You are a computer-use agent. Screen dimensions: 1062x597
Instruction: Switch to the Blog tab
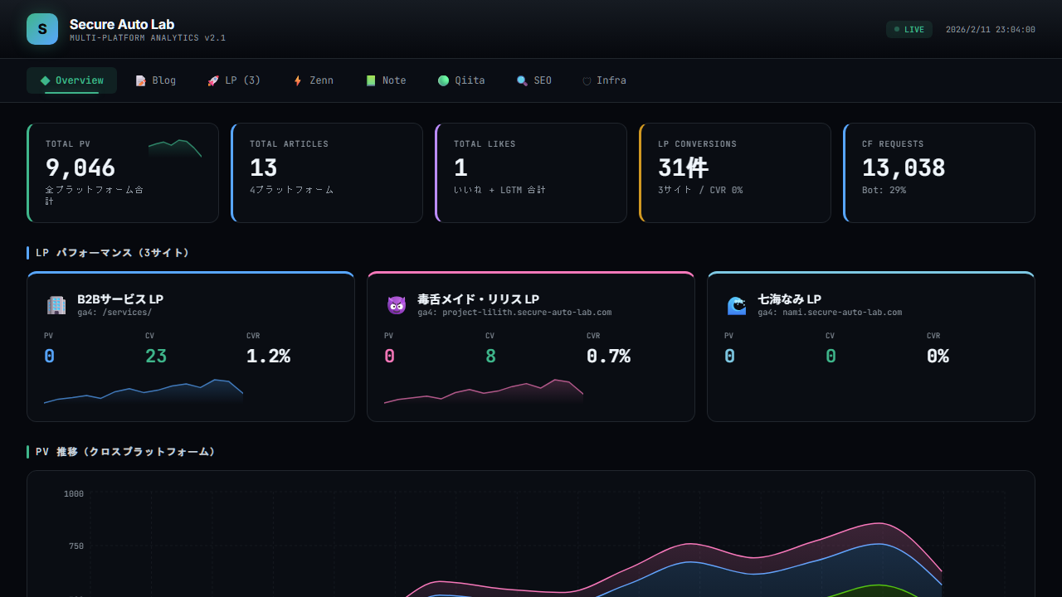[x=156, y=80]
